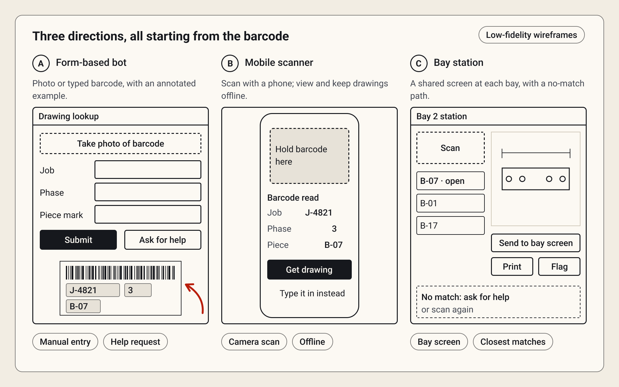Click the circled C badge
619x387 pixels.
[x=419, y=63]
